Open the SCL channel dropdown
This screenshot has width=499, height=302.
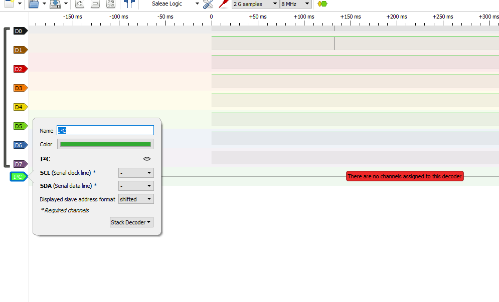point(136,173)
